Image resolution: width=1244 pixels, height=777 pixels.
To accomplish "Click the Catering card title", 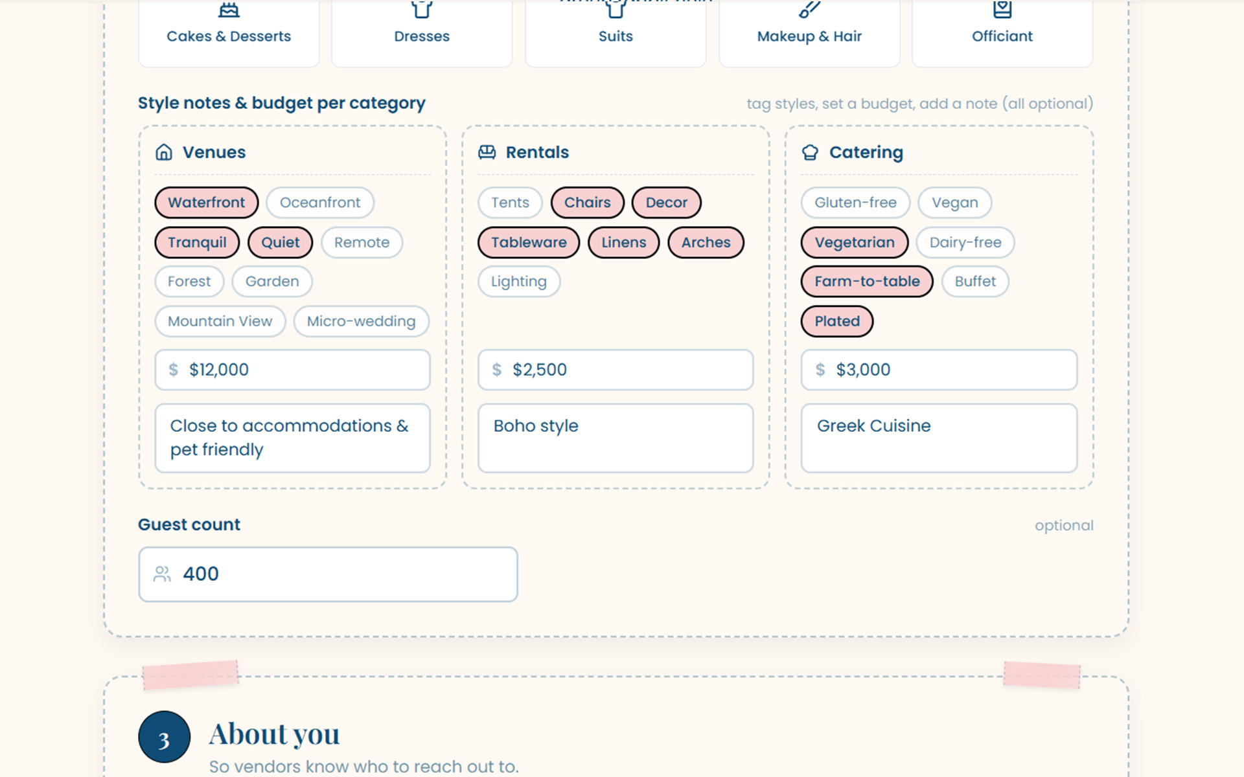I will (866, 152).
